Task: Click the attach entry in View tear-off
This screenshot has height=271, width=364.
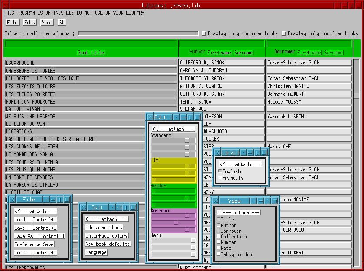Action: click(238, 213)
